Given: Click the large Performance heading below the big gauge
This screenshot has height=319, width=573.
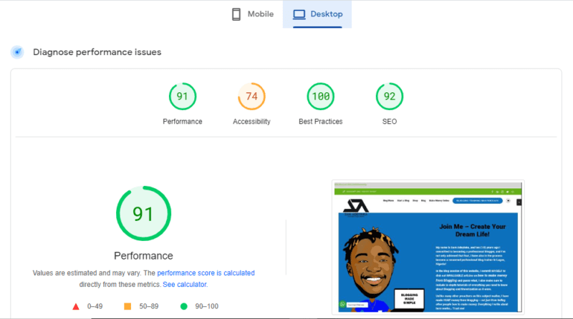Looking at the screenshot, I should [x=144, y=256].
